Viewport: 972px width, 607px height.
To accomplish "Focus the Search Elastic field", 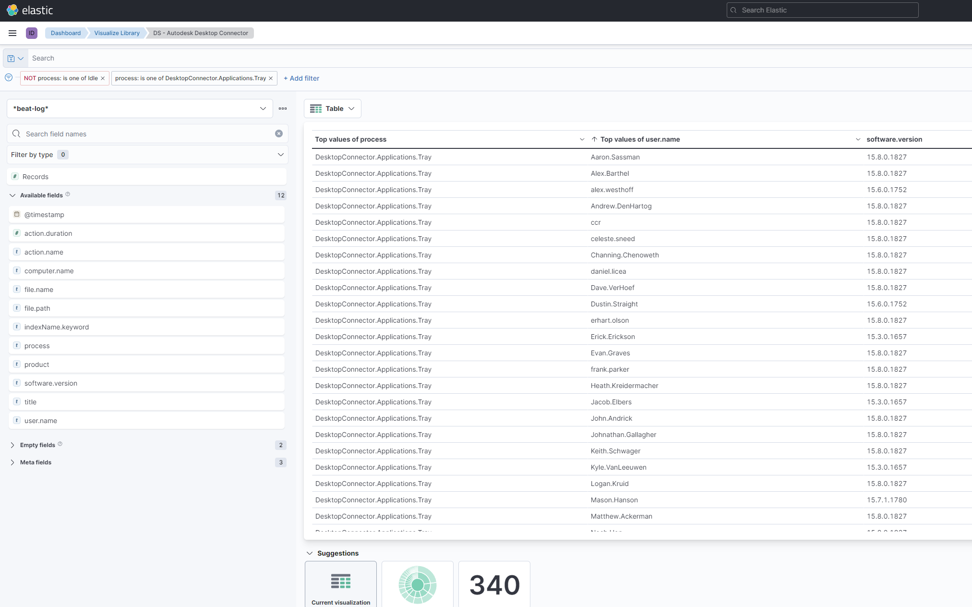I will (x=822, y=10).
